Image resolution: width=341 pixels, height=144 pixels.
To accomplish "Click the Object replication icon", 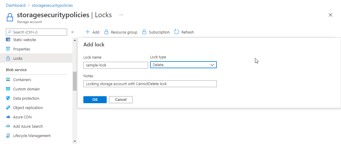I will 8,108.
